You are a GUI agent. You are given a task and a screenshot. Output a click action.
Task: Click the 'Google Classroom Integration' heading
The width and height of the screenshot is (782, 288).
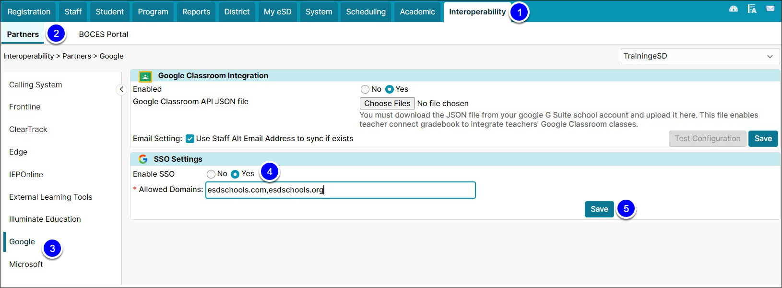point(213,76)
